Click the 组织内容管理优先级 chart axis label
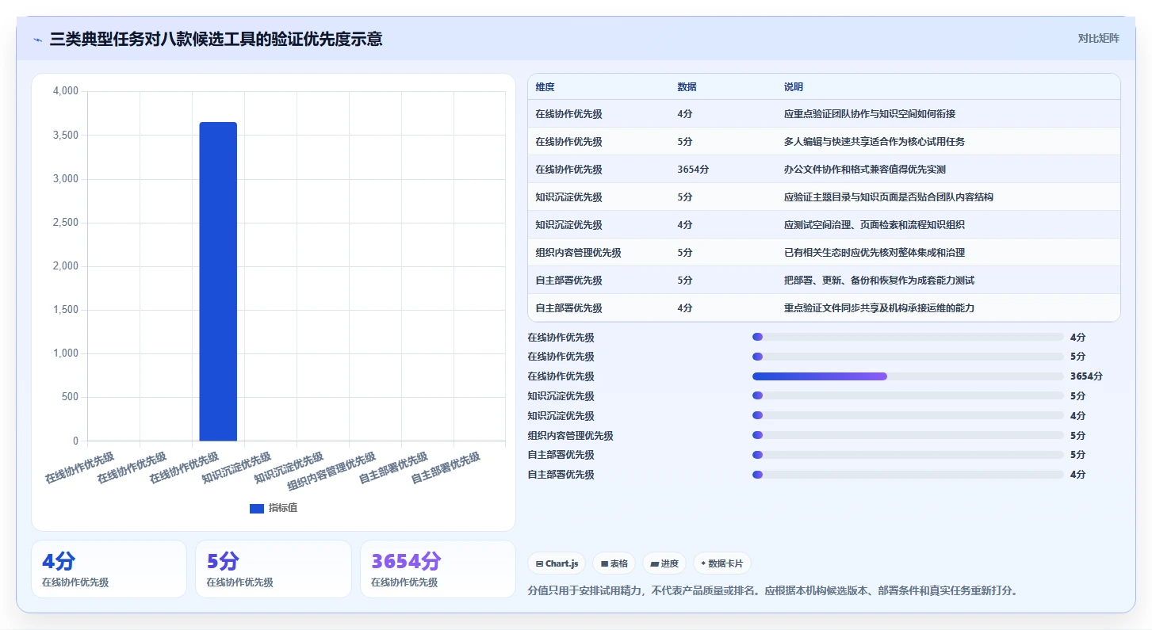This screenshot has width=1152, height=630. point(331,472)
